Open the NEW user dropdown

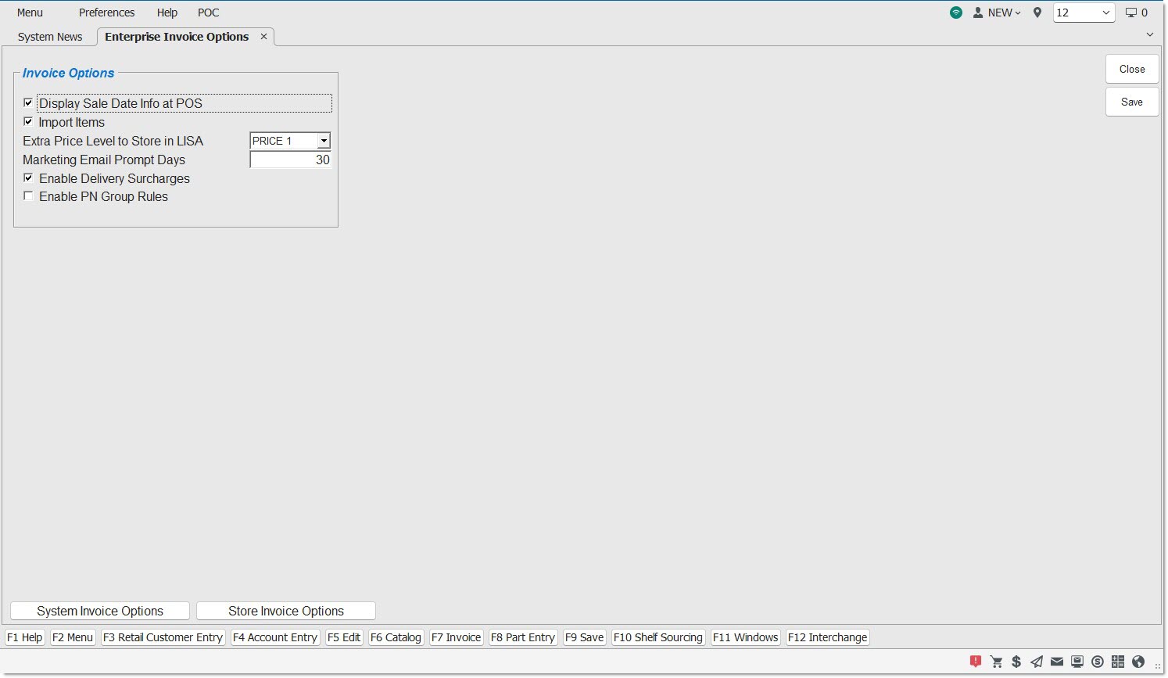[998, 13]
